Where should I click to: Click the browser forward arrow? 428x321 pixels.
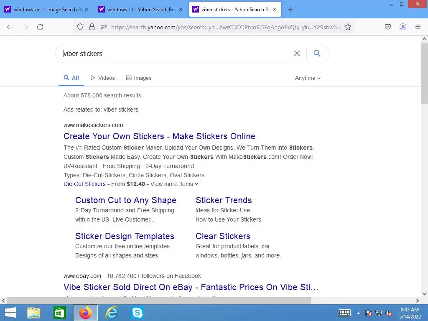click(25, 27)
